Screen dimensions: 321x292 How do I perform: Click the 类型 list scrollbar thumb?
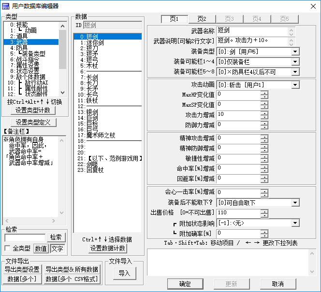pos(63,49)
